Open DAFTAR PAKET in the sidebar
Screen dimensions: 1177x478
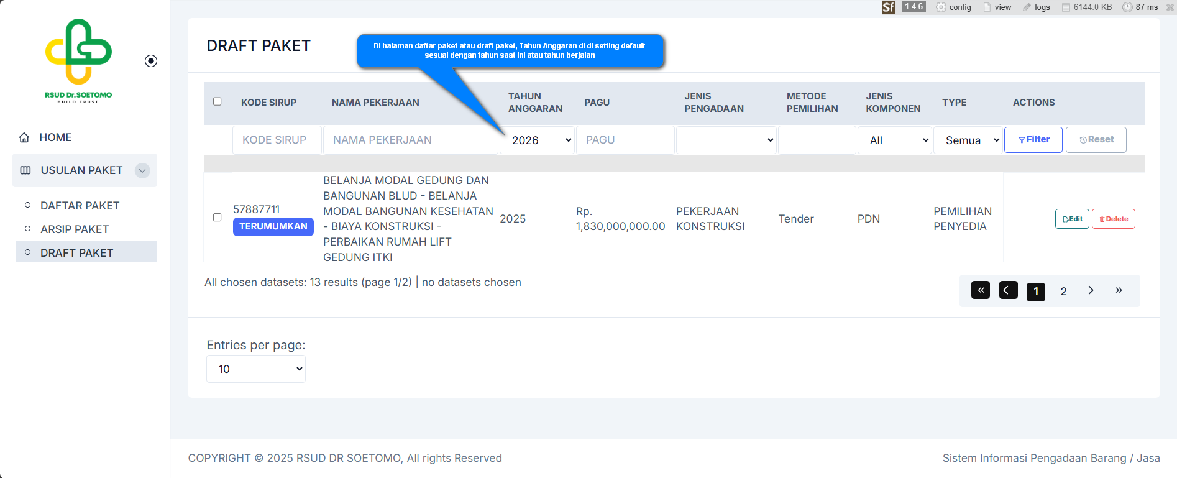point(80,206)
